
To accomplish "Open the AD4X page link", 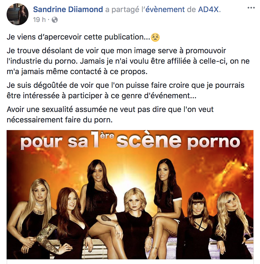I will 208,9.
